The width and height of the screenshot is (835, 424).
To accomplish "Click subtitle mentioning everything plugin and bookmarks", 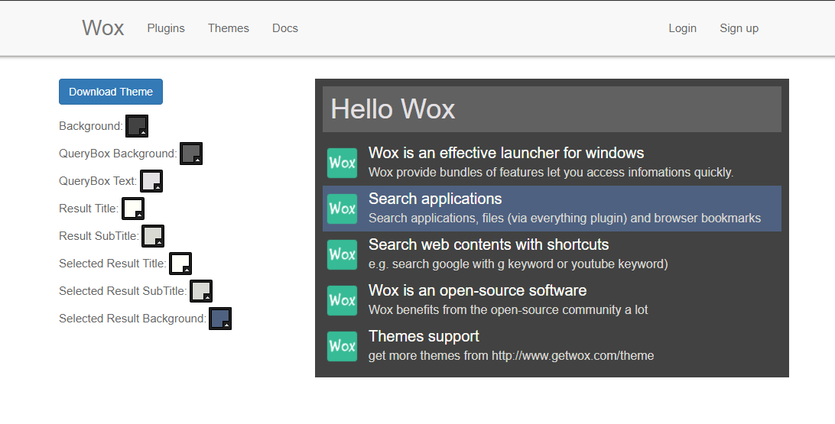I will (564, 218).
